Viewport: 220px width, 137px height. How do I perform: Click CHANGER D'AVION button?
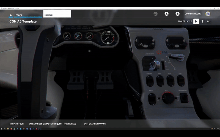[95, 124]
